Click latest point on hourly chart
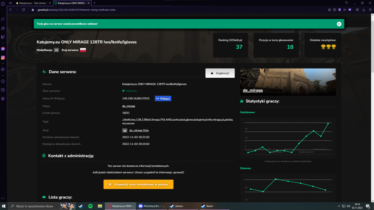 coord(328,124)
